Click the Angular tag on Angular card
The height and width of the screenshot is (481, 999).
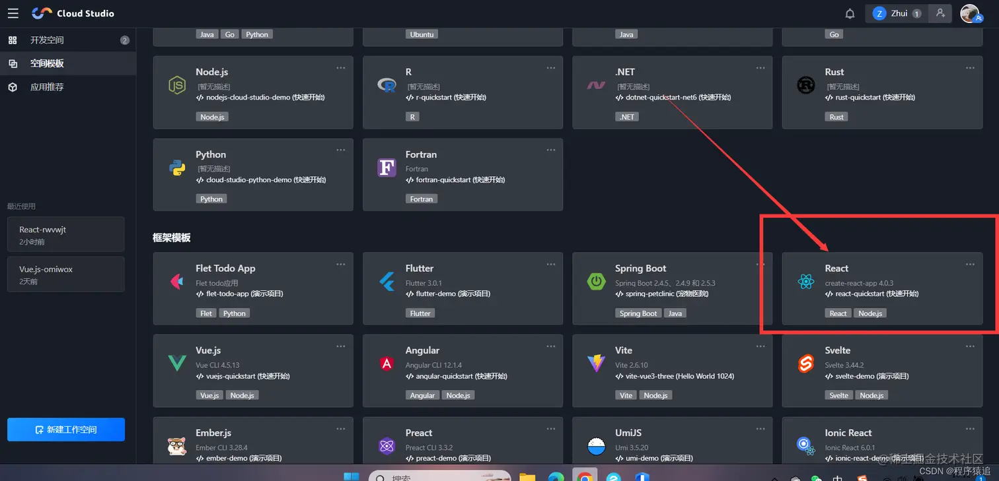(422, 395)
